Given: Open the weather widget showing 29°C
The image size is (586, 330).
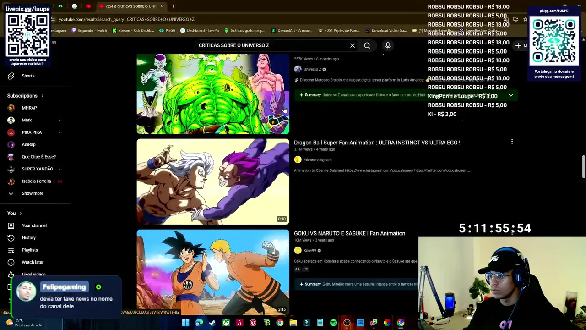Looking at the screenshot, I should point(24,323).
